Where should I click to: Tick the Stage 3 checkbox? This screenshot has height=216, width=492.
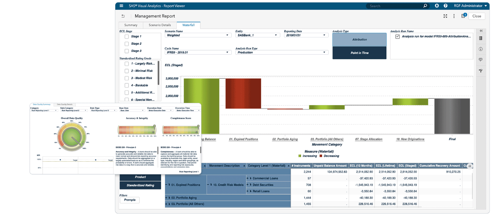[126, 51]
